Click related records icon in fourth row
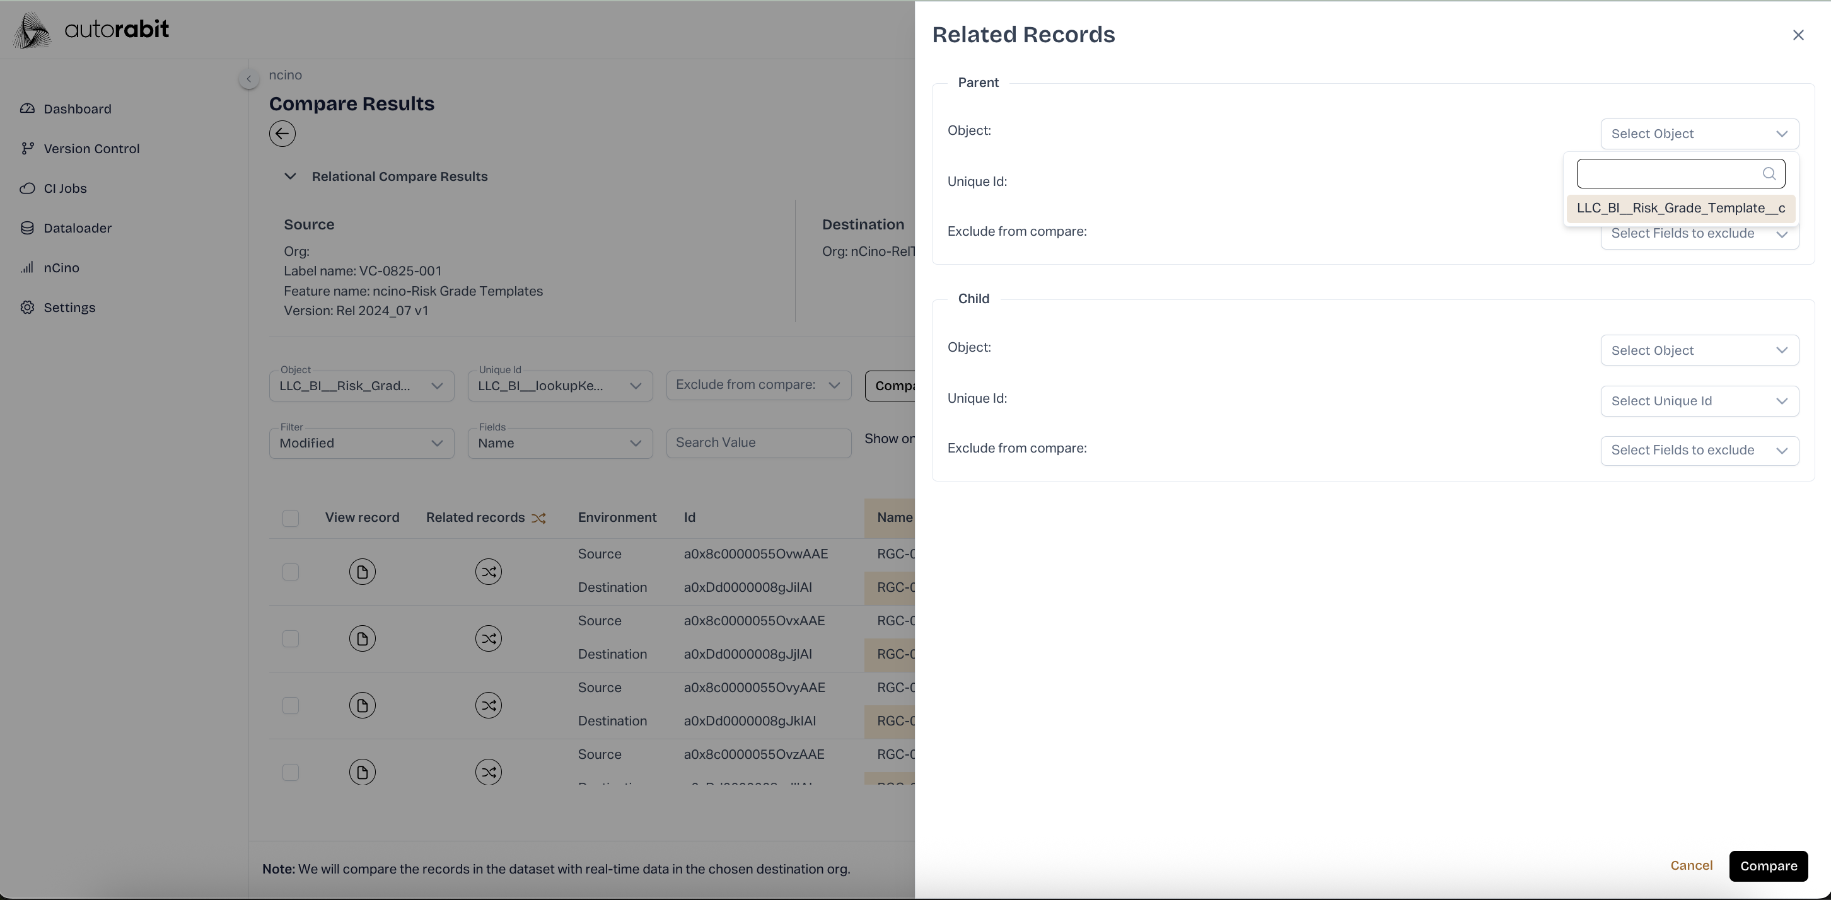The height and width of the screenshot is (900, 1831). point(488,772)
